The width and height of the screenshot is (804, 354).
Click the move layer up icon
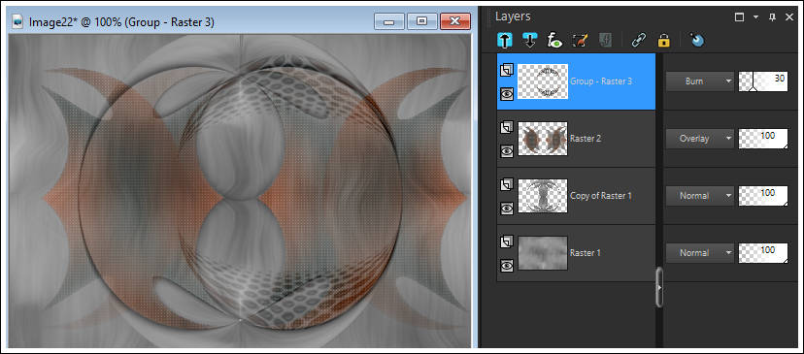click(505, 40)
